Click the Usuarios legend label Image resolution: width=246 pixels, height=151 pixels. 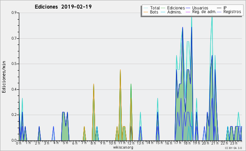pyautogui.click(x=200, y=8)
